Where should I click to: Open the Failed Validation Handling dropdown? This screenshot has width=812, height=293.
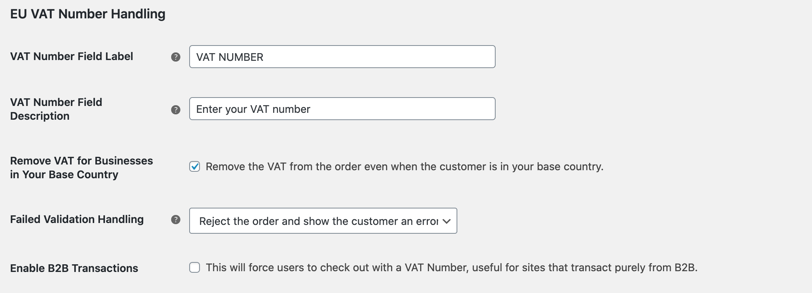pyautogui.click(x=323, y=221)
